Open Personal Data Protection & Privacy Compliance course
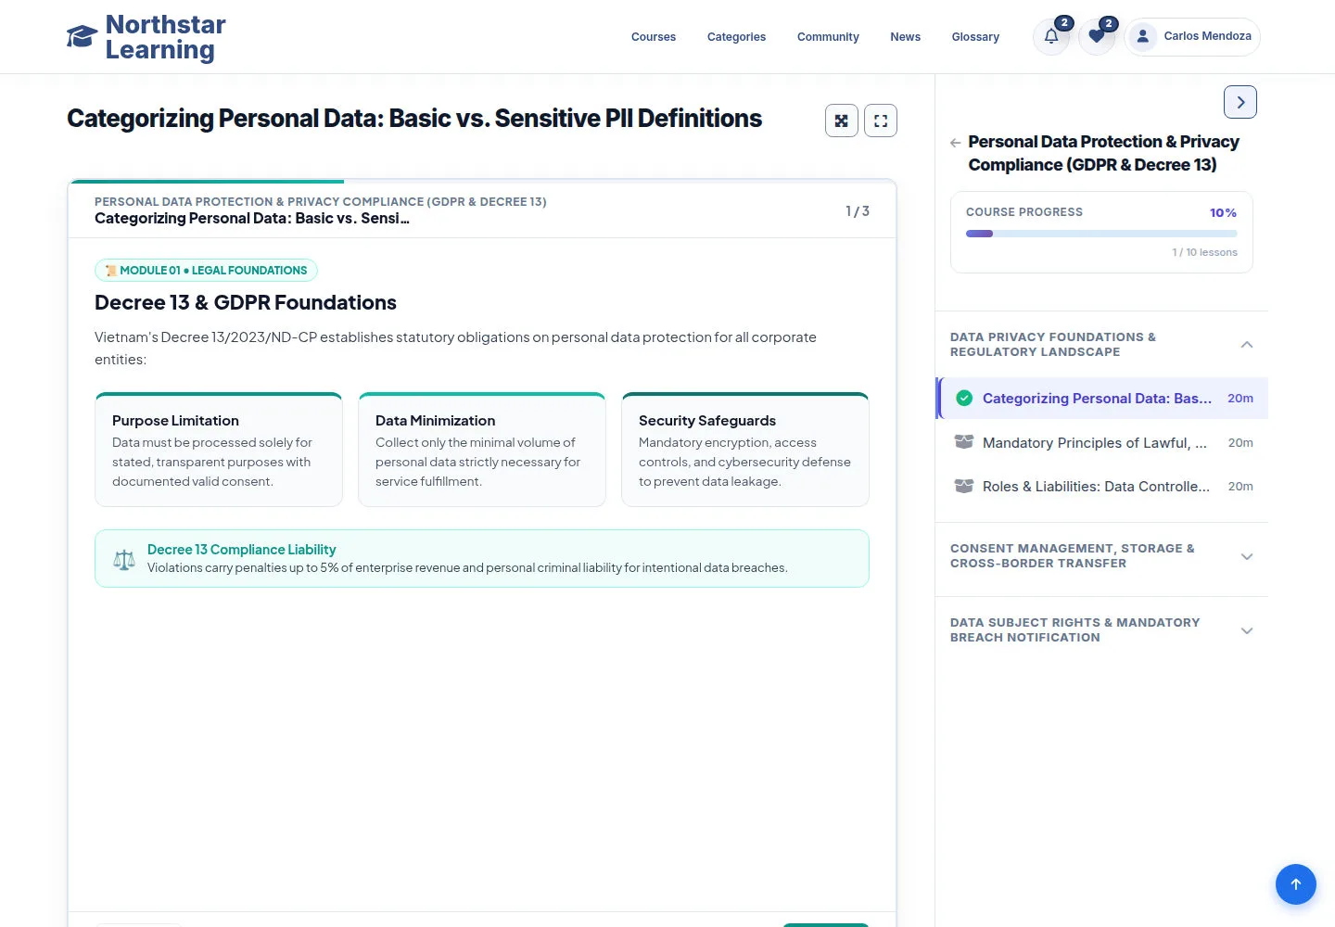The height and width of the screenshot is (927, 1335). click(1103, 153)
